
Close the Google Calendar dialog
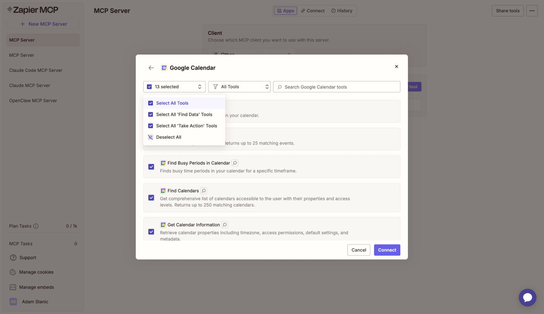pyautogui.click(x=397, y=67)
